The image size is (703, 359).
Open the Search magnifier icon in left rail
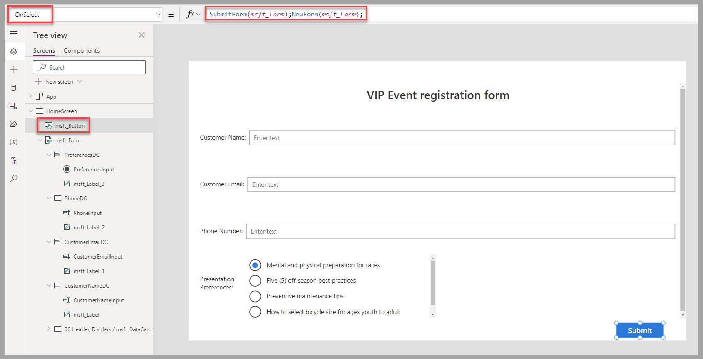click(14, 178)
